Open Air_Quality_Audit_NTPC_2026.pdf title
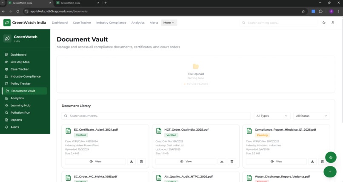The width and height of the screenshot is (343, 182). click(x=189, y=176)
